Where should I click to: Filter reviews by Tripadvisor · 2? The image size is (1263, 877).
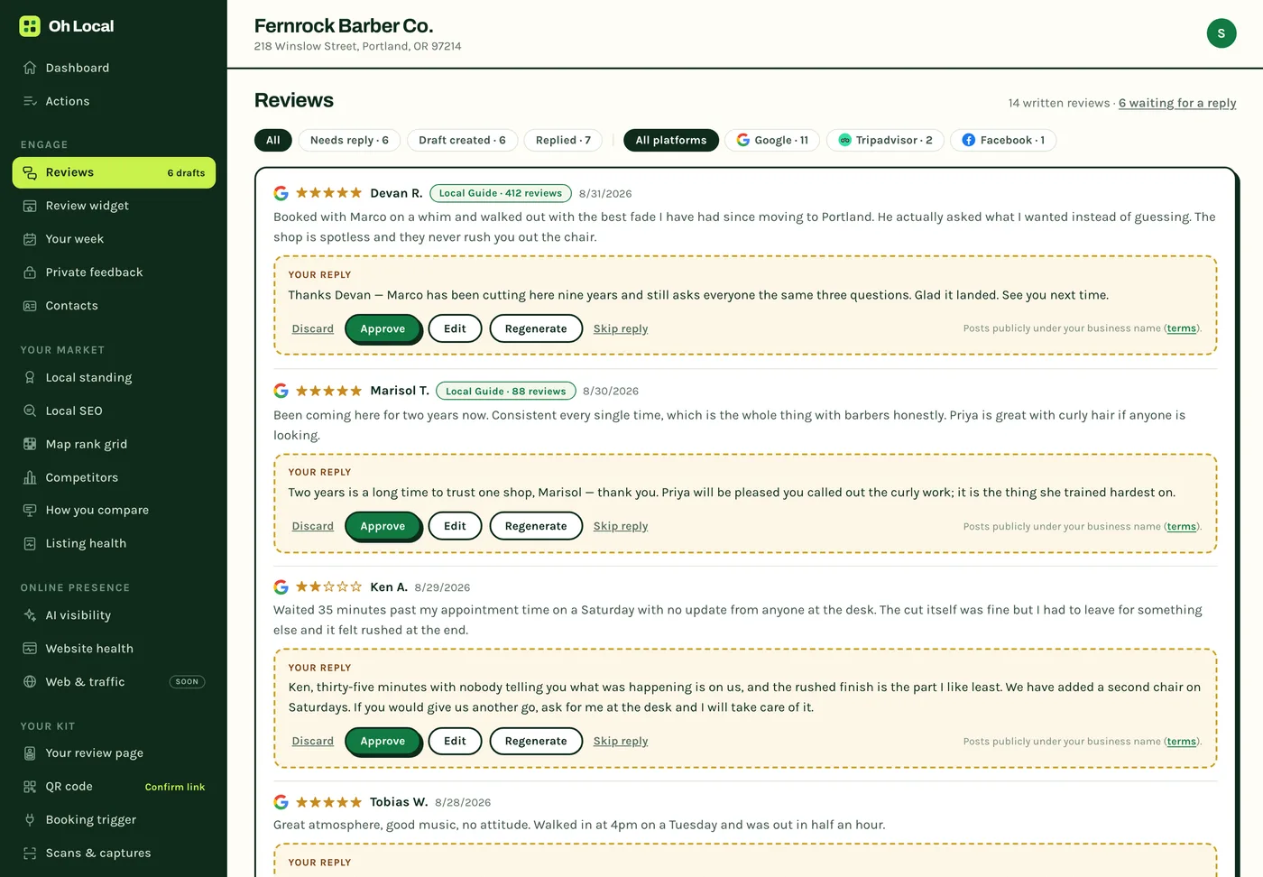pos(885,140)
